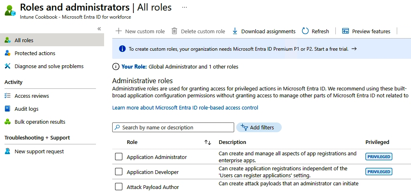
Task: Click PRIVILEGED badge for Application Administrator
Action: point(379,157)
